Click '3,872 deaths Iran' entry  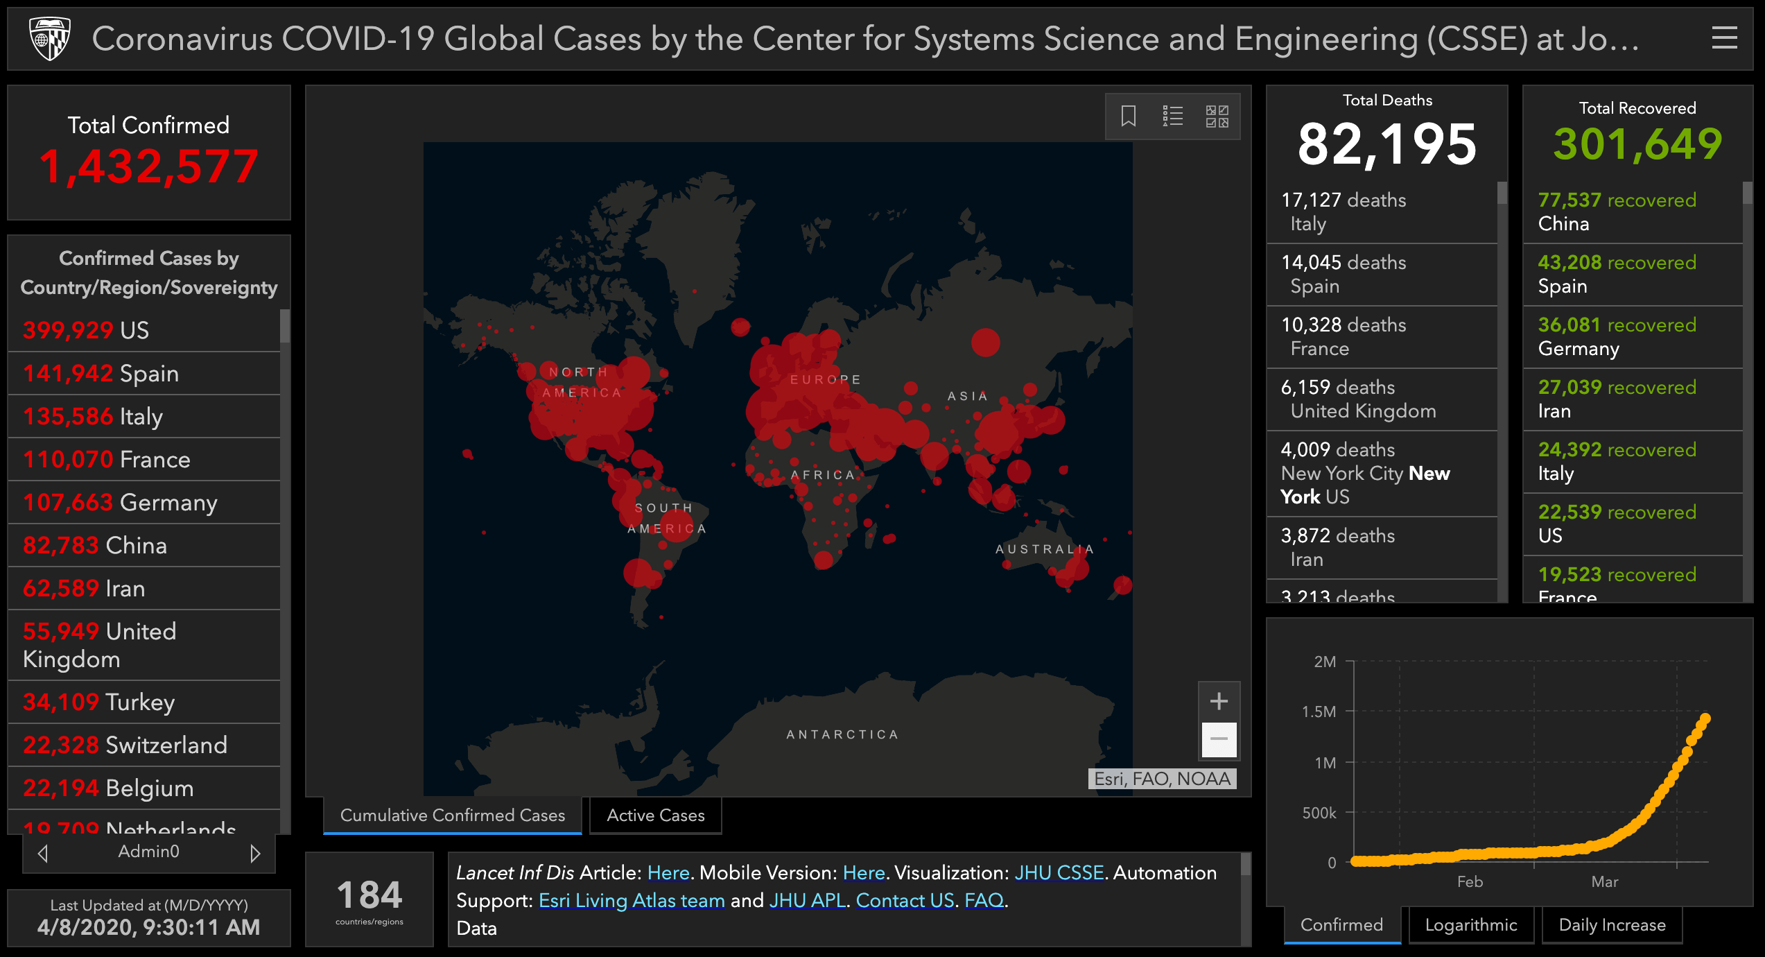coord(1382,548)
